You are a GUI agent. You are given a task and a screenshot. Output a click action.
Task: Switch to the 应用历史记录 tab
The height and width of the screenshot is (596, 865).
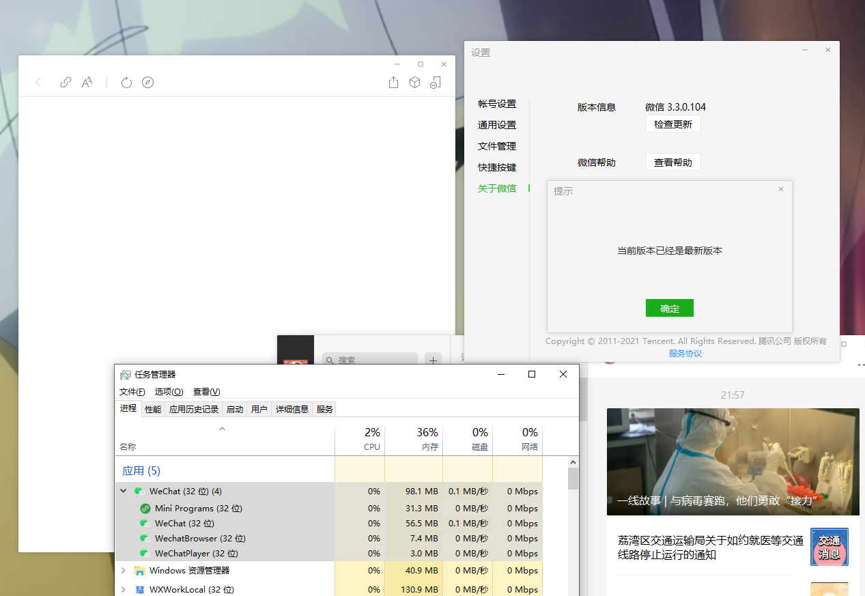point(194,409)
